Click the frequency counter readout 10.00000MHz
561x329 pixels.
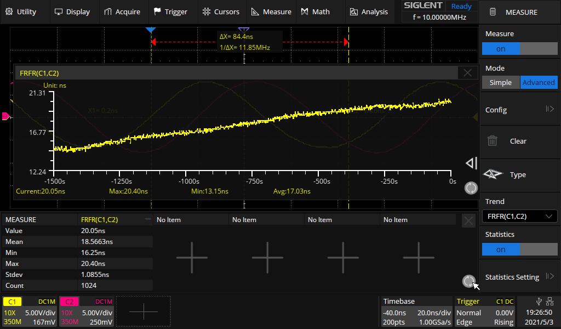[439, 17]
